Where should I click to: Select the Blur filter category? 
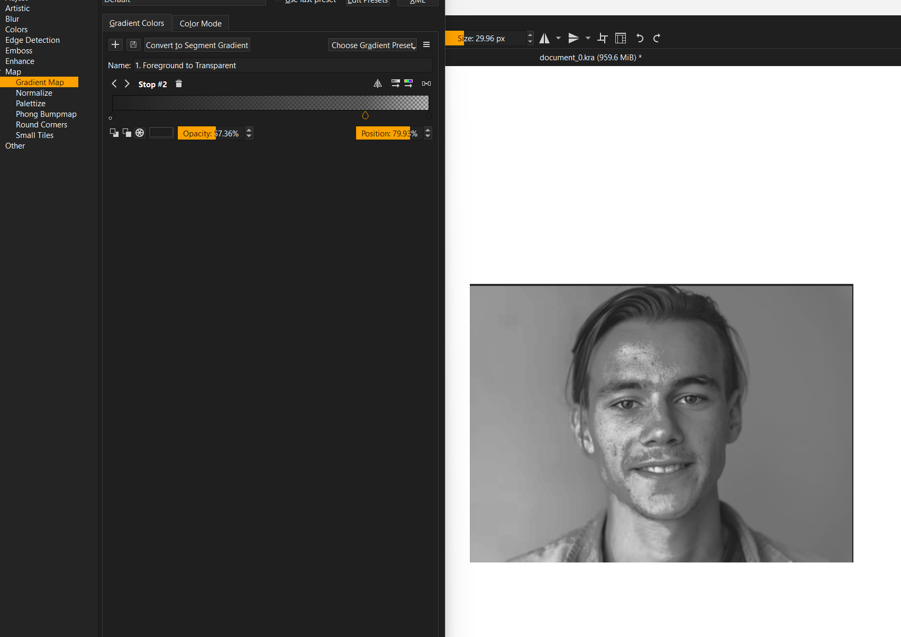coord(12,19)
